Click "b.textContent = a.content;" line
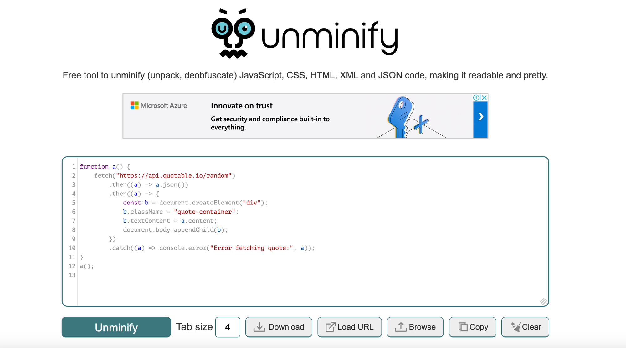Screen dimensions: 626x348 (170, 221)
